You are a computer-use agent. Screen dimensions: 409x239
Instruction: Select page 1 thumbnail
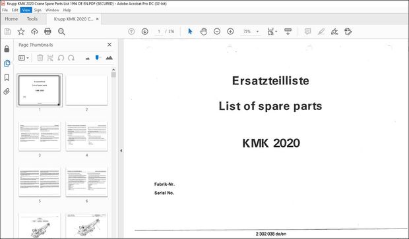(40, 90)
